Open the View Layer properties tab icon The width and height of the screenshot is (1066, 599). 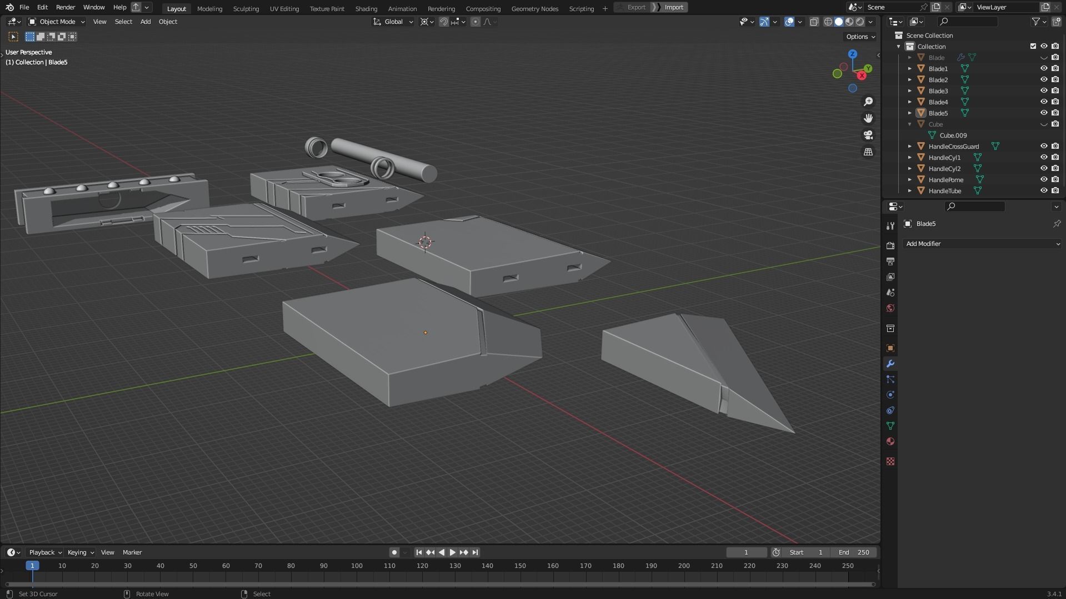890,276
